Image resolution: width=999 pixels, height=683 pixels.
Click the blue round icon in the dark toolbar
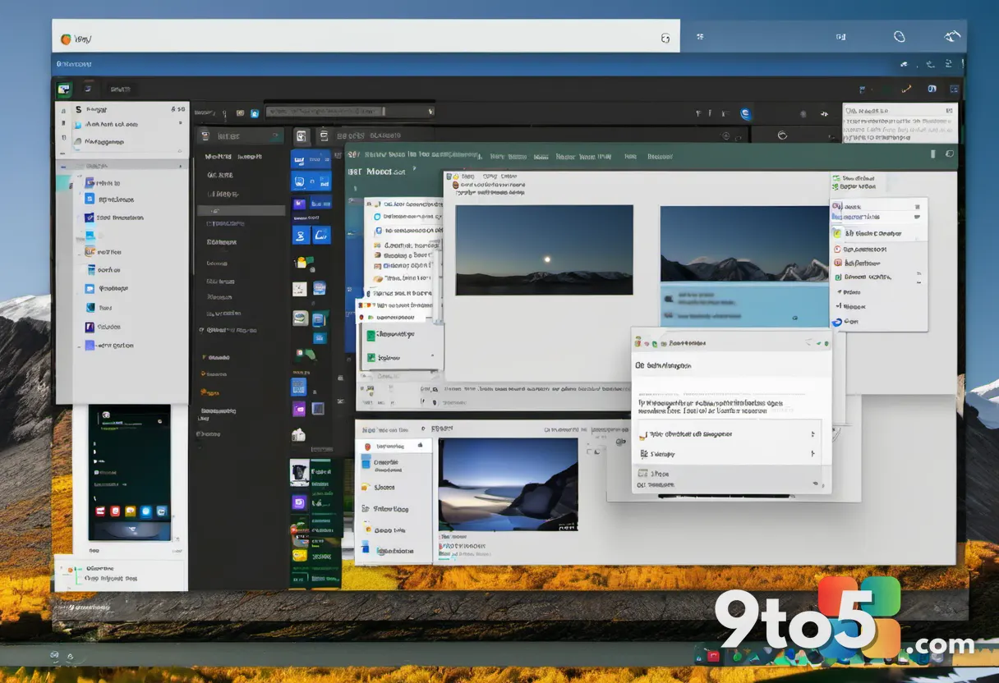pos(746,114)
